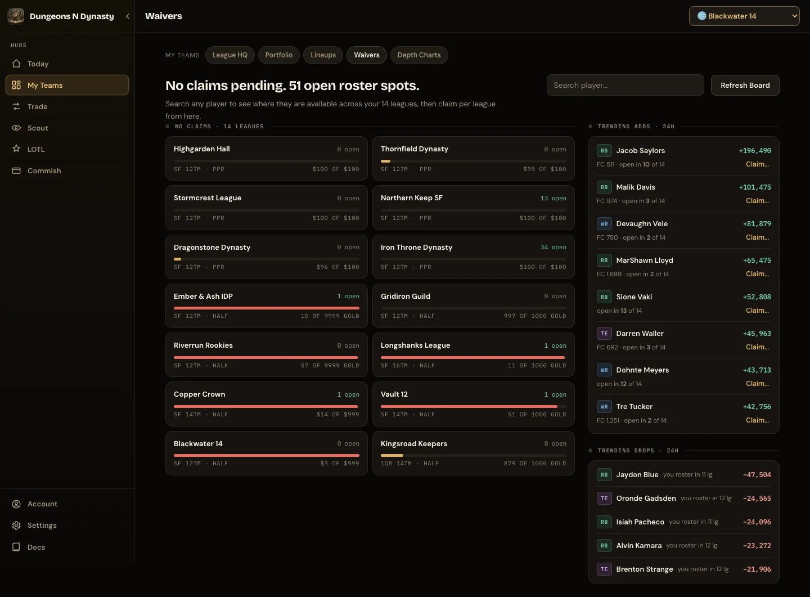Select the Alvin Kamara trending drop name
This screenshot has width=810, height=597.
(639, 546)
